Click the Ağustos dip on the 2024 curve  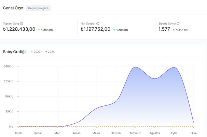pos(155,79)
